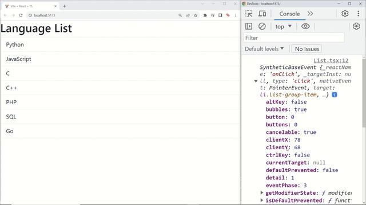Viewport: 366px width, 205px height.
Task: Click the currentTarget: null property
Action: [296, 162]
